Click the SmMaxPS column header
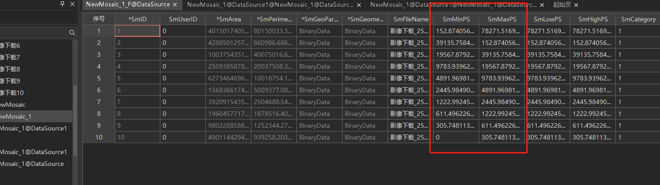Screen dimensions: 660x185 [x=502, y=20]
